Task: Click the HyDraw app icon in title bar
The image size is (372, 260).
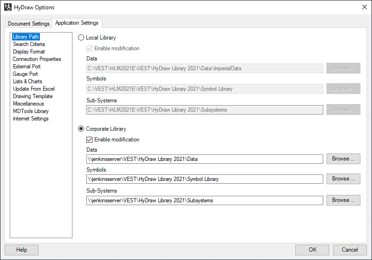Action: tap(8, 7)
